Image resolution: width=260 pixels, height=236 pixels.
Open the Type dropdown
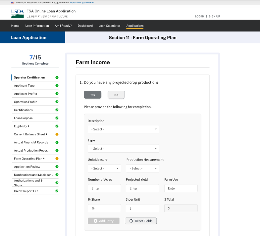click(123, 149)
